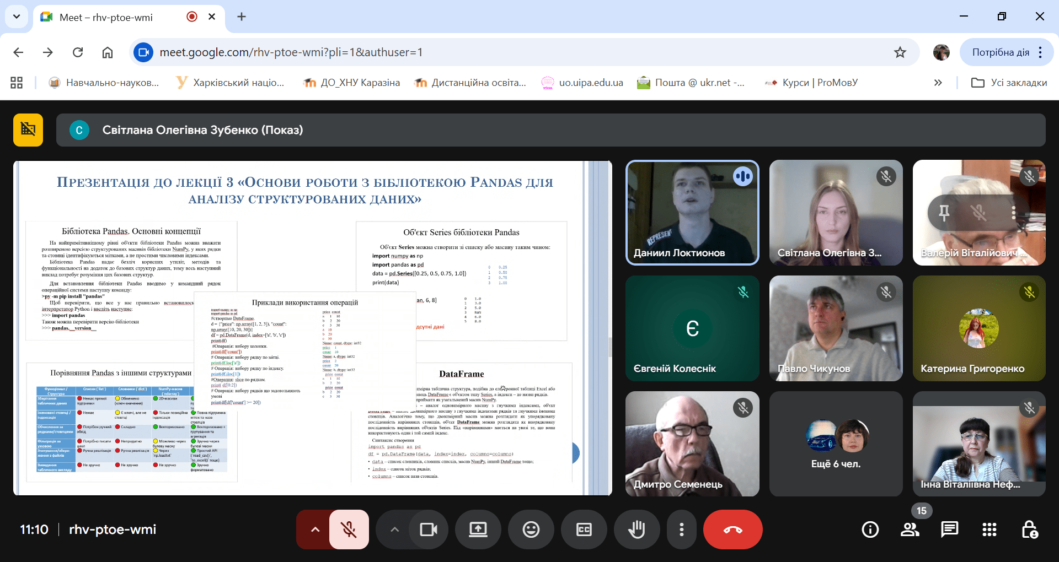The width and height of the screenshot is (1059, 562).
Task: Open audio settings arrow beside microphone
Action: [x=315, y=529]
